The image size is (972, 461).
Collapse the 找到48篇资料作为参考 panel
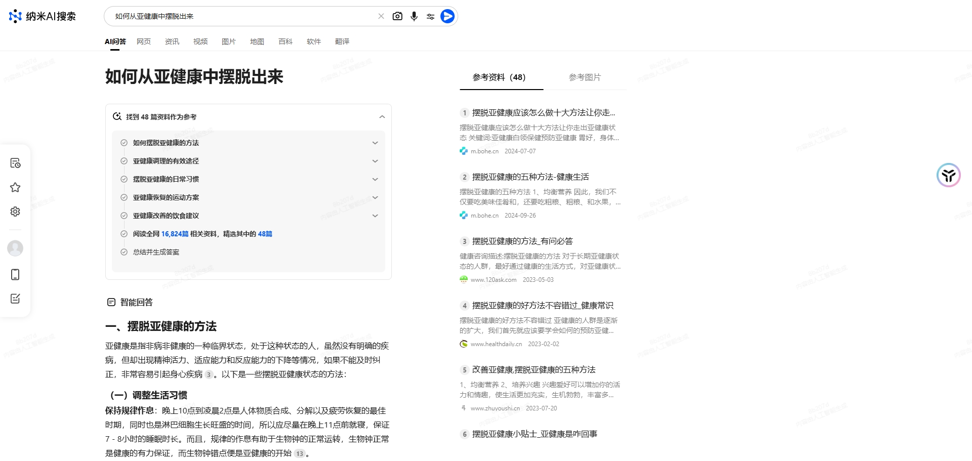[382, 116]
